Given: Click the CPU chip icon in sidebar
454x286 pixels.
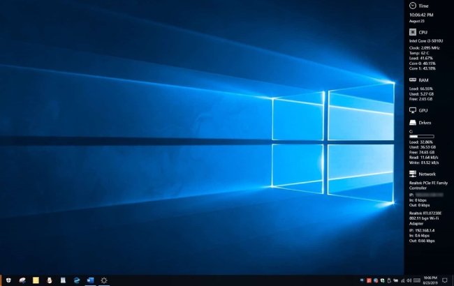Looking at the screenshot, I should tap(413, 32).
